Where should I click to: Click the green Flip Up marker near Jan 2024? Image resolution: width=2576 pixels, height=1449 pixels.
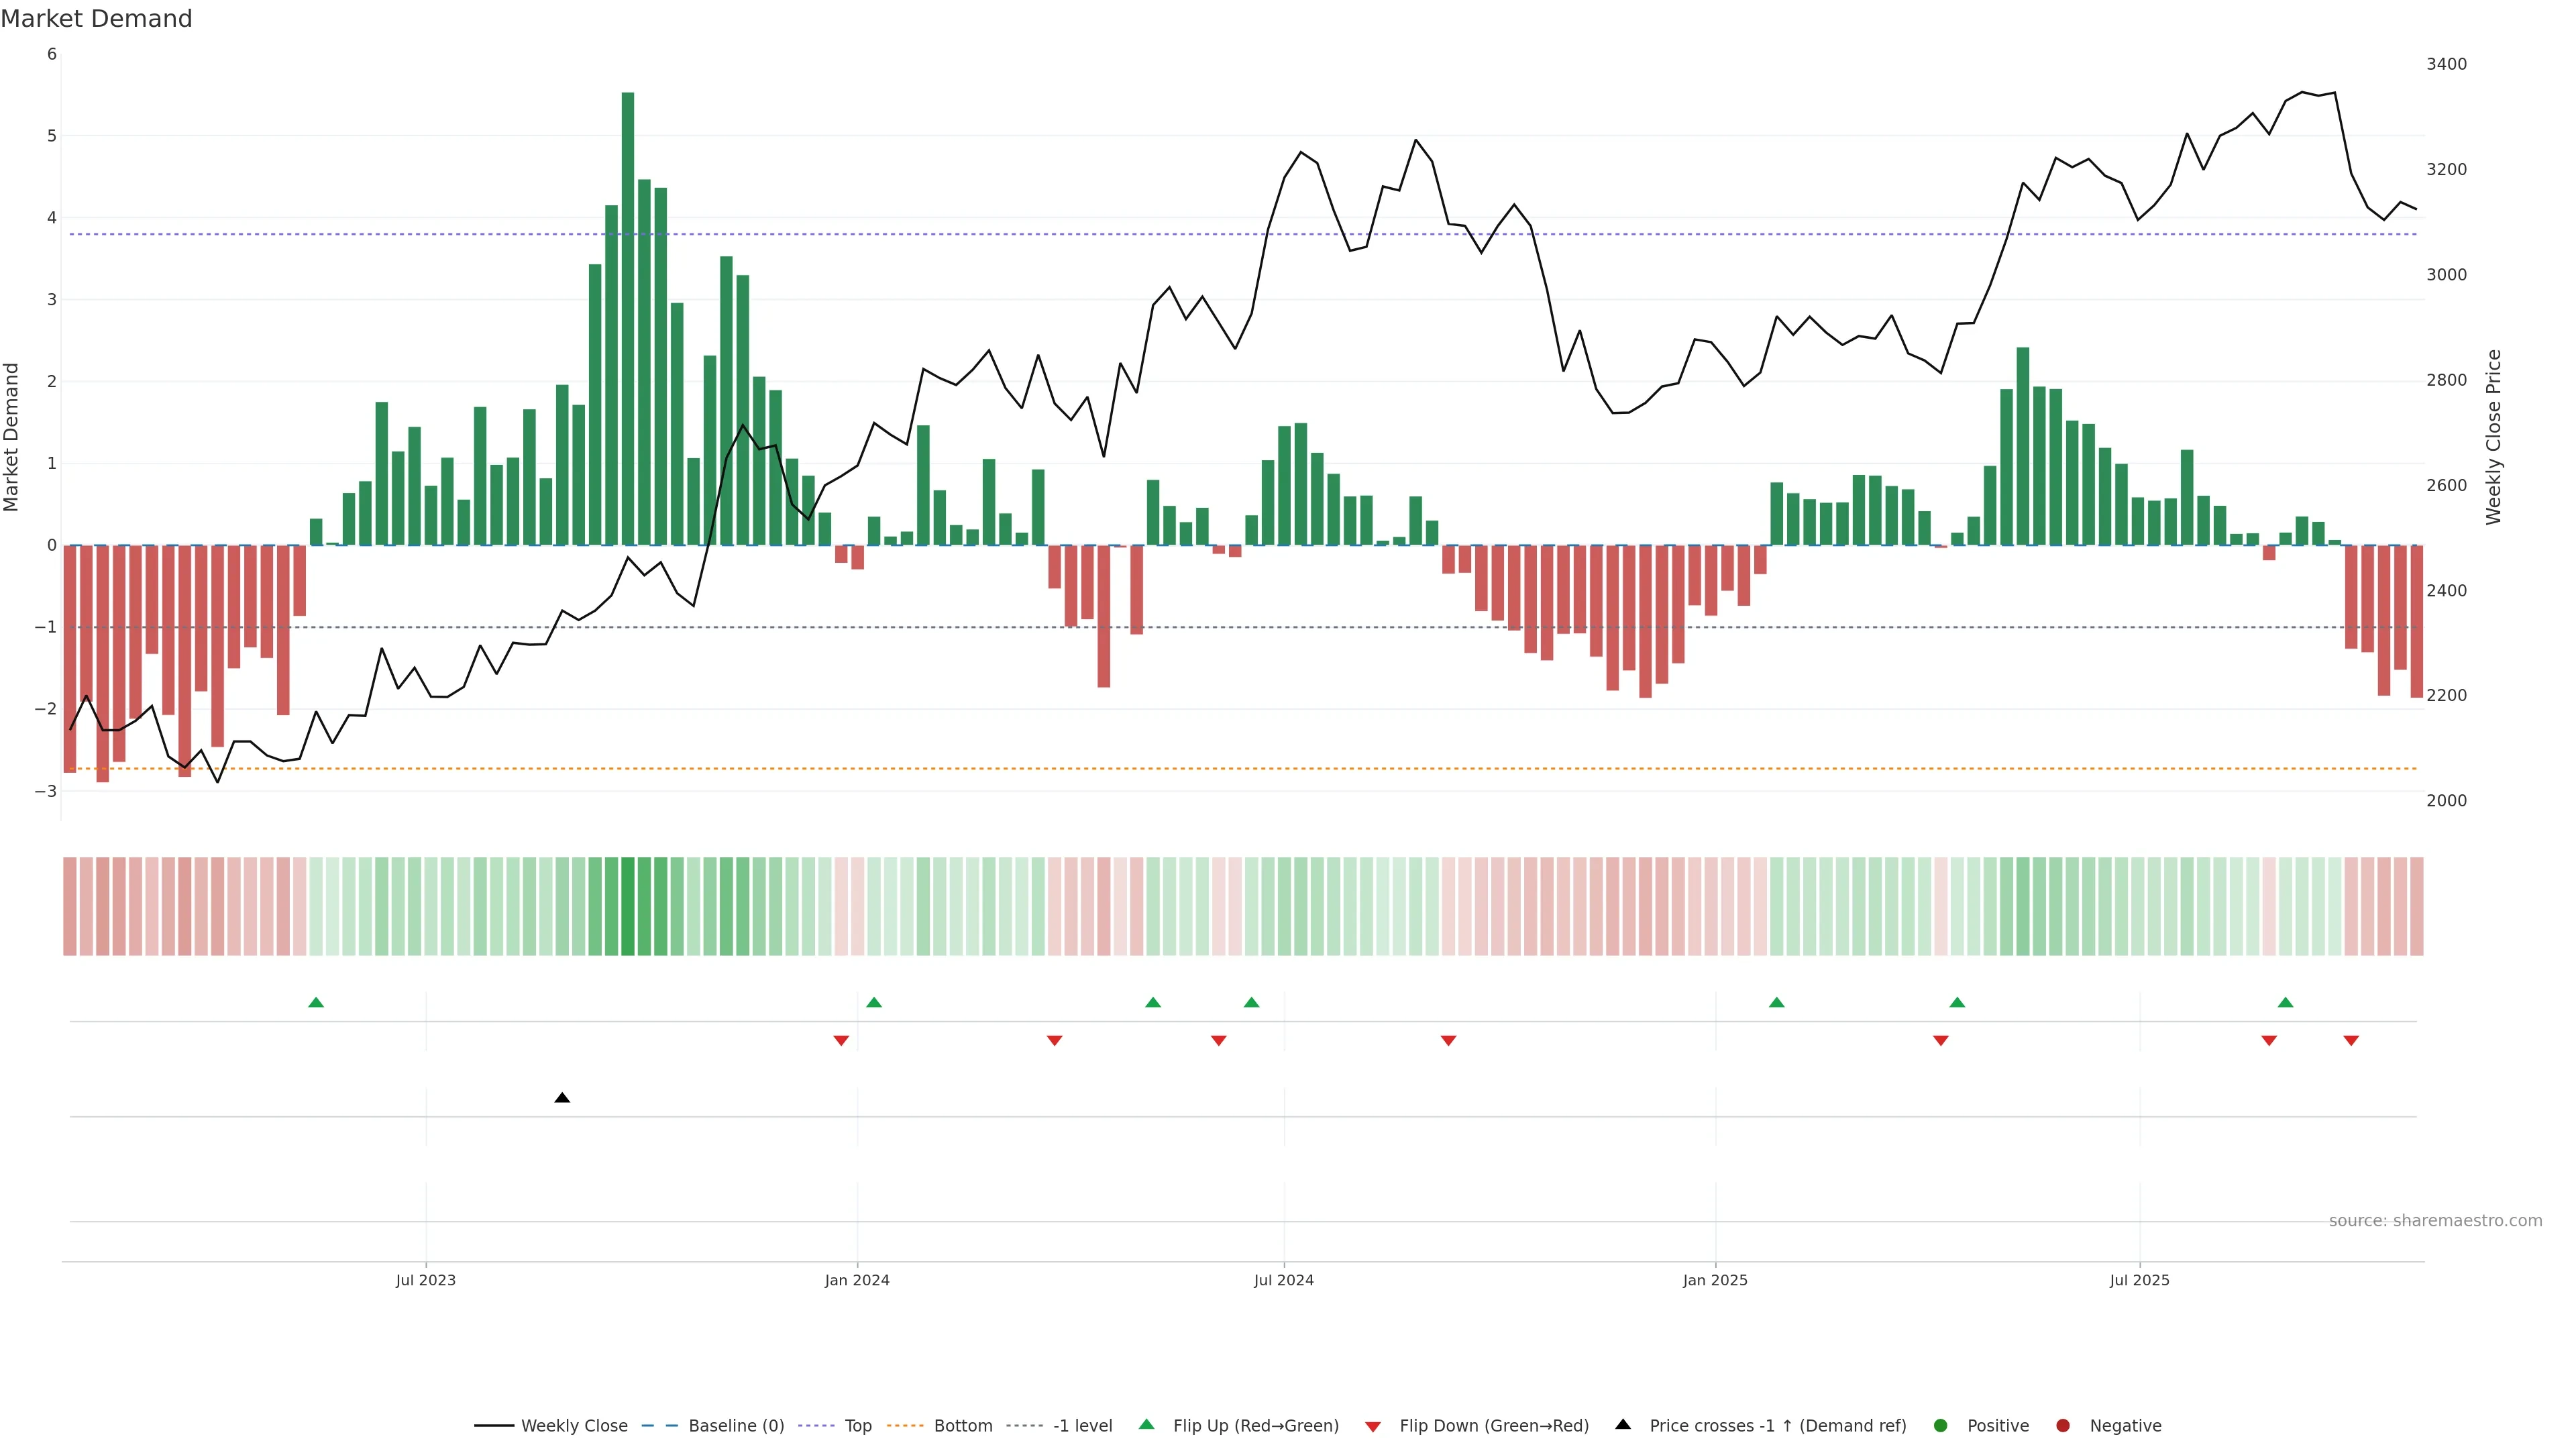coord(874,1002)
